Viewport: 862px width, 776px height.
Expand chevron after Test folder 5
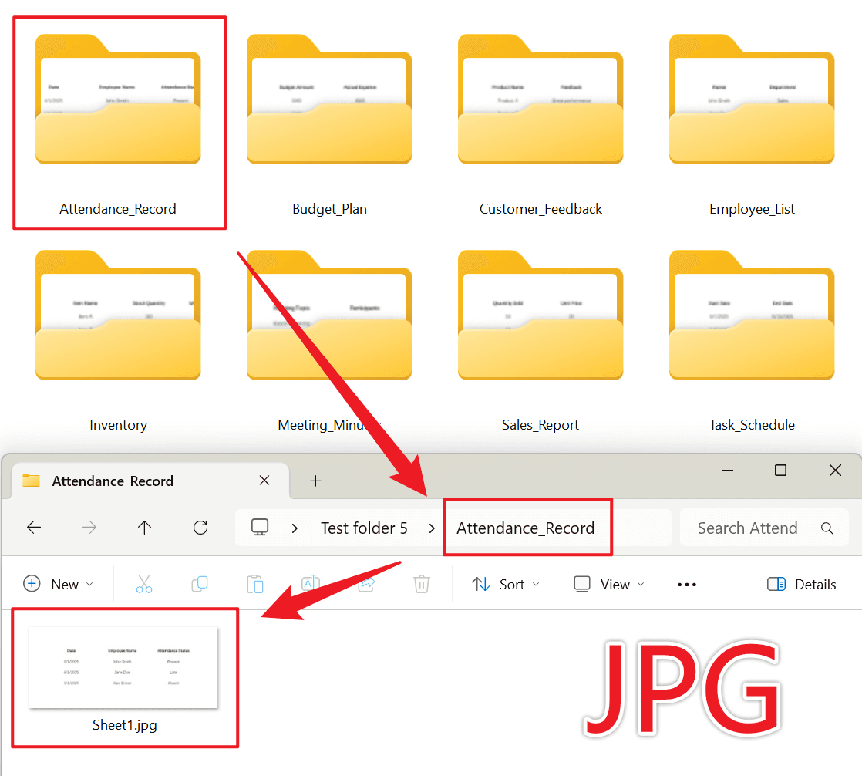(x=432, y=528)
